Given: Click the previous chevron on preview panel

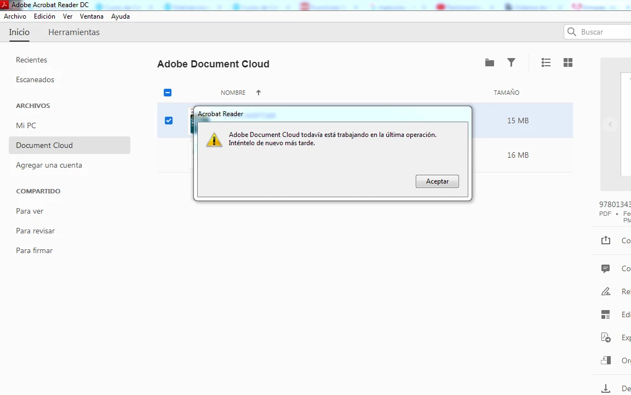Looking at the screenshot, I should pyautogui.click(x=610, y=124).
